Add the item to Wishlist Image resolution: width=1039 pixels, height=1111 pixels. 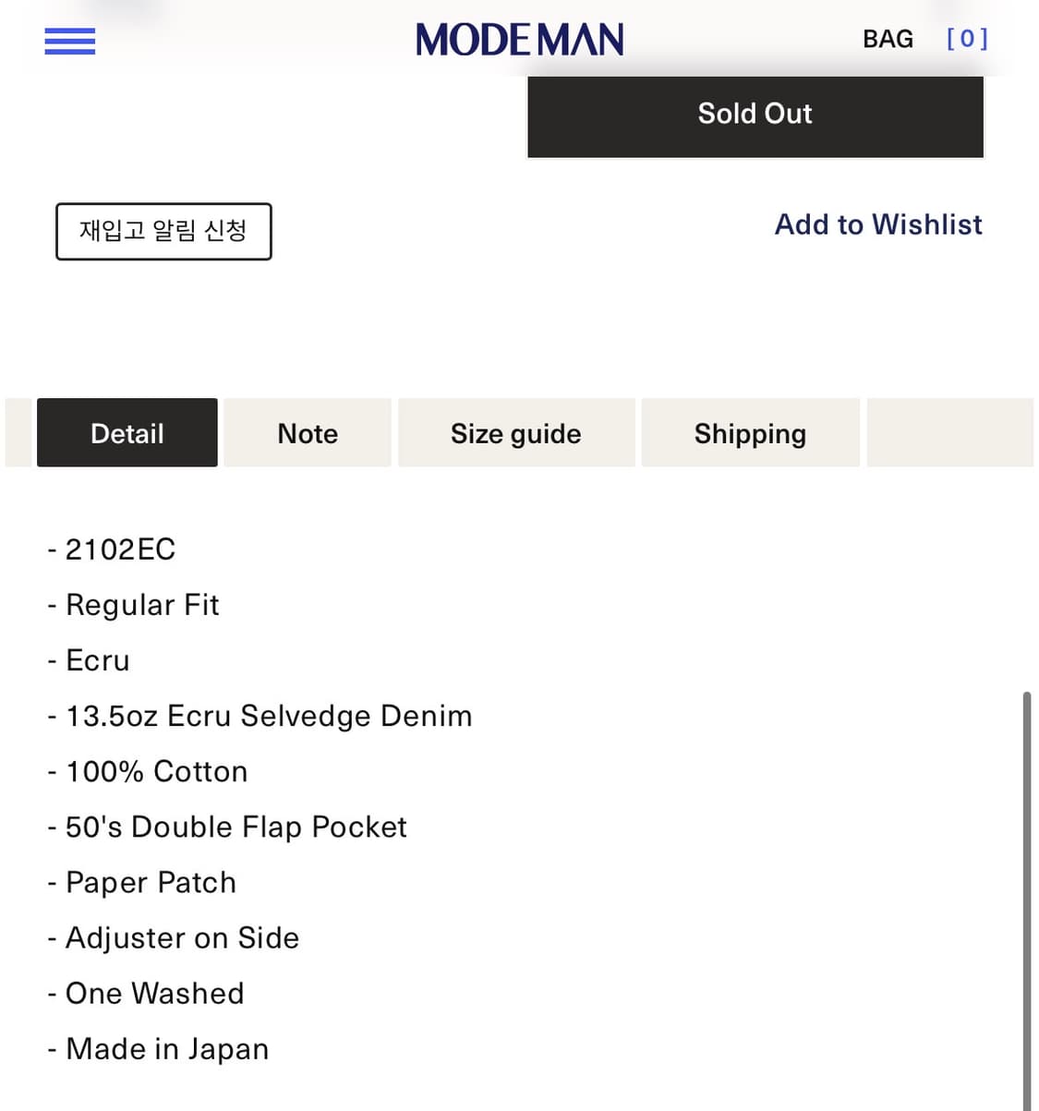pyautogui.click(x=877, y=224)
